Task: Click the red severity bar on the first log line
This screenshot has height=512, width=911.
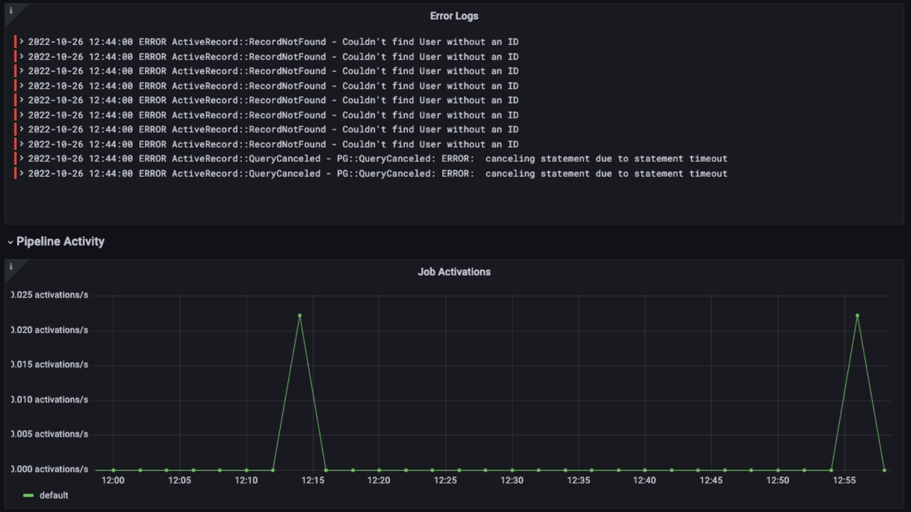Action: point(16,41)
